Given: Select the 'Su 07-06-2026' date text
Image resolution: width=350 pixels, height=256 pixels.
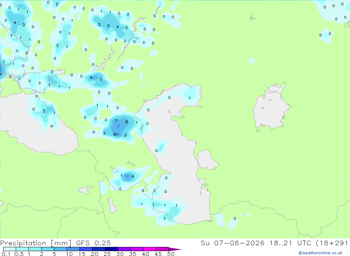Looking at the screenshot, I should coord(232,243).
